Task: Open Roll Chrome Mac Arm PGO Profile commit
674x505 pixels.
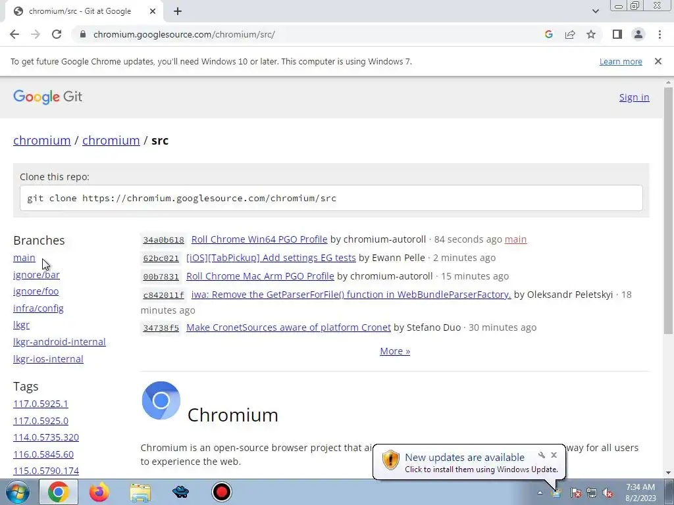Action: click(x=260, y=276)
